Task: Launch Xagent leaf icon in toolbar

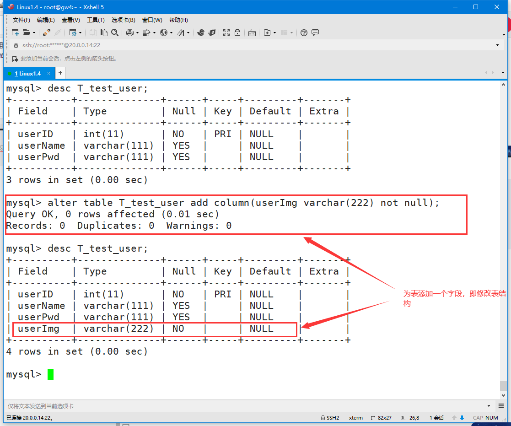Action: (212, 32)
